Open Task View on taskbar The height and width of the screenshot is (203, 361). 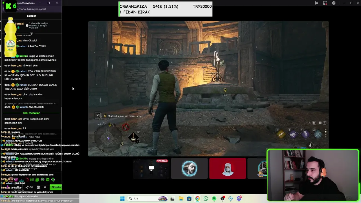(x=172, y=198)
